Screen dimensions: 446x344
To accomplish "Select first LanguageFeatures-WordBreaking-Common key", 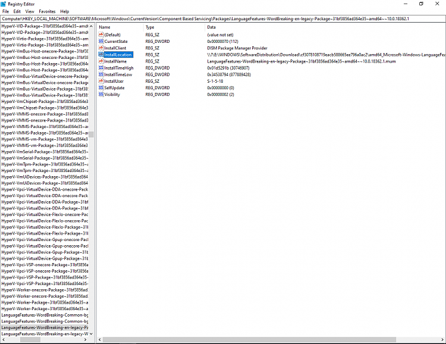I will click(x=45, y=315).
